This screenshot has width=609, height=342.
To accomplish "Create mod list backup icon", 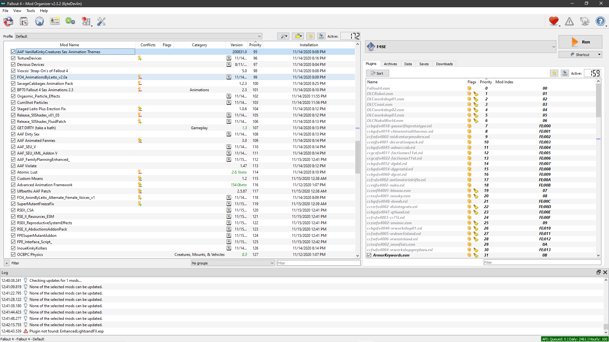I will [321, 36].
